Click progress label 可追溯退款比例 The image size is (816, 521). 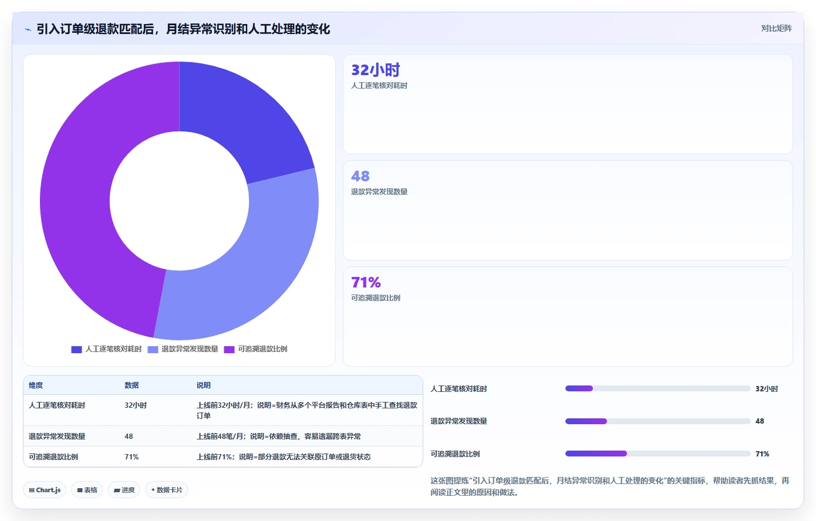point(455,454)
